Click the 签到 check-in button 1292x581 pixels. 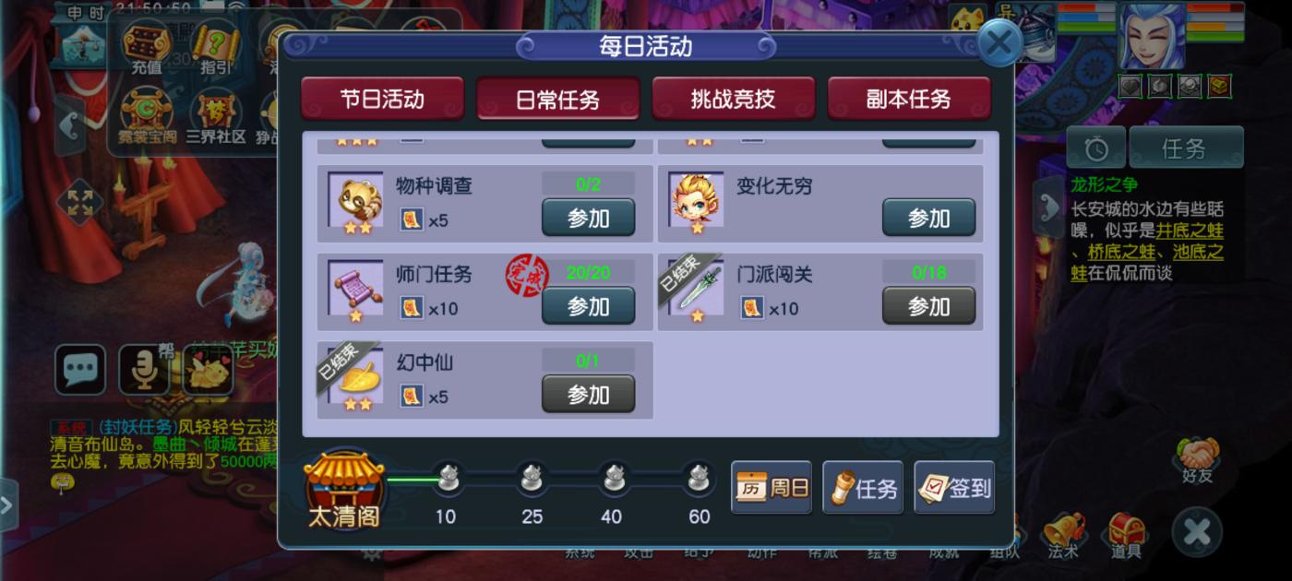click(x=954, y=487)
